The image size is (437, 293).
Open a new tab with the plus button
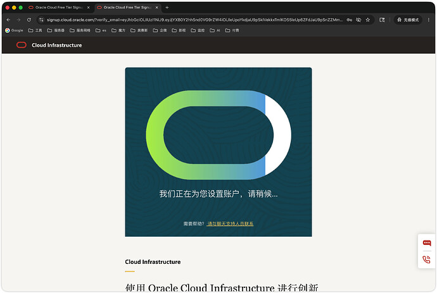[167, 8]
